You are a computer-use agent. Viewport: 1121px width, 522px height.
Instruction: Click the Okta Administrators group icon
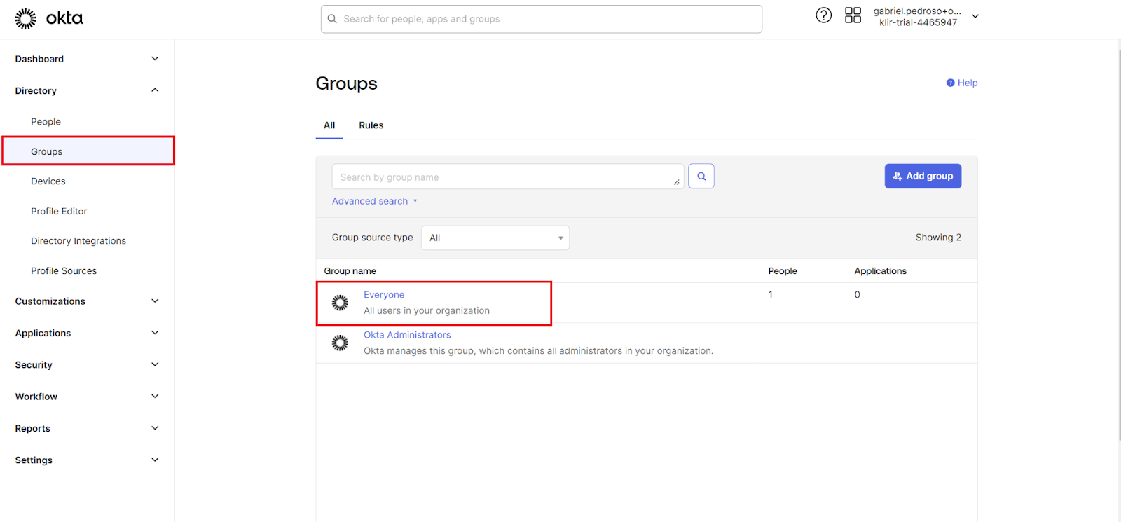coord(340,343)
